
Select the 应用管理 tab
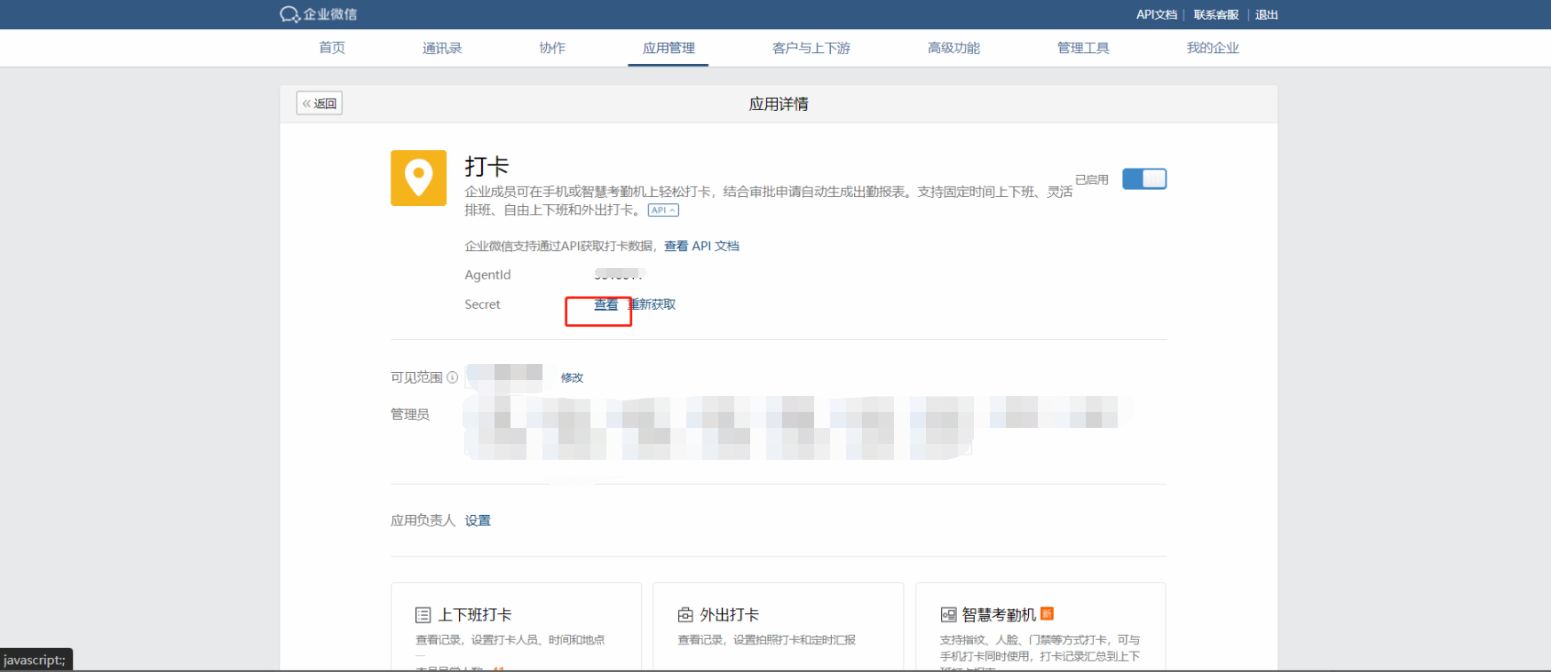(669, 48)
